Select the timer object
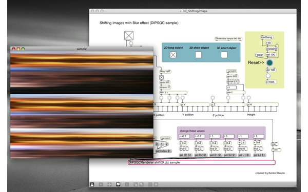 pyautogui.click(x=275, y=144)
